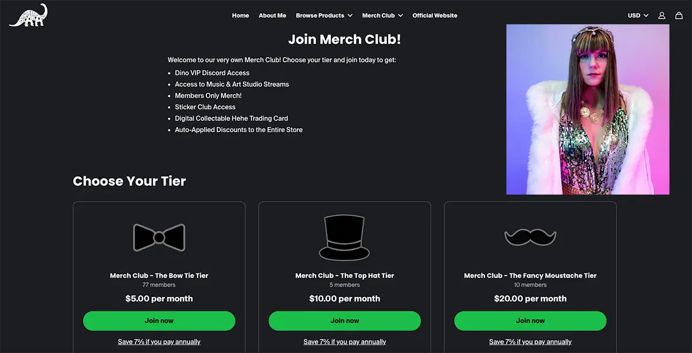
Task: Click the bow tie tier icon
Action: click(x=159, y=237)
